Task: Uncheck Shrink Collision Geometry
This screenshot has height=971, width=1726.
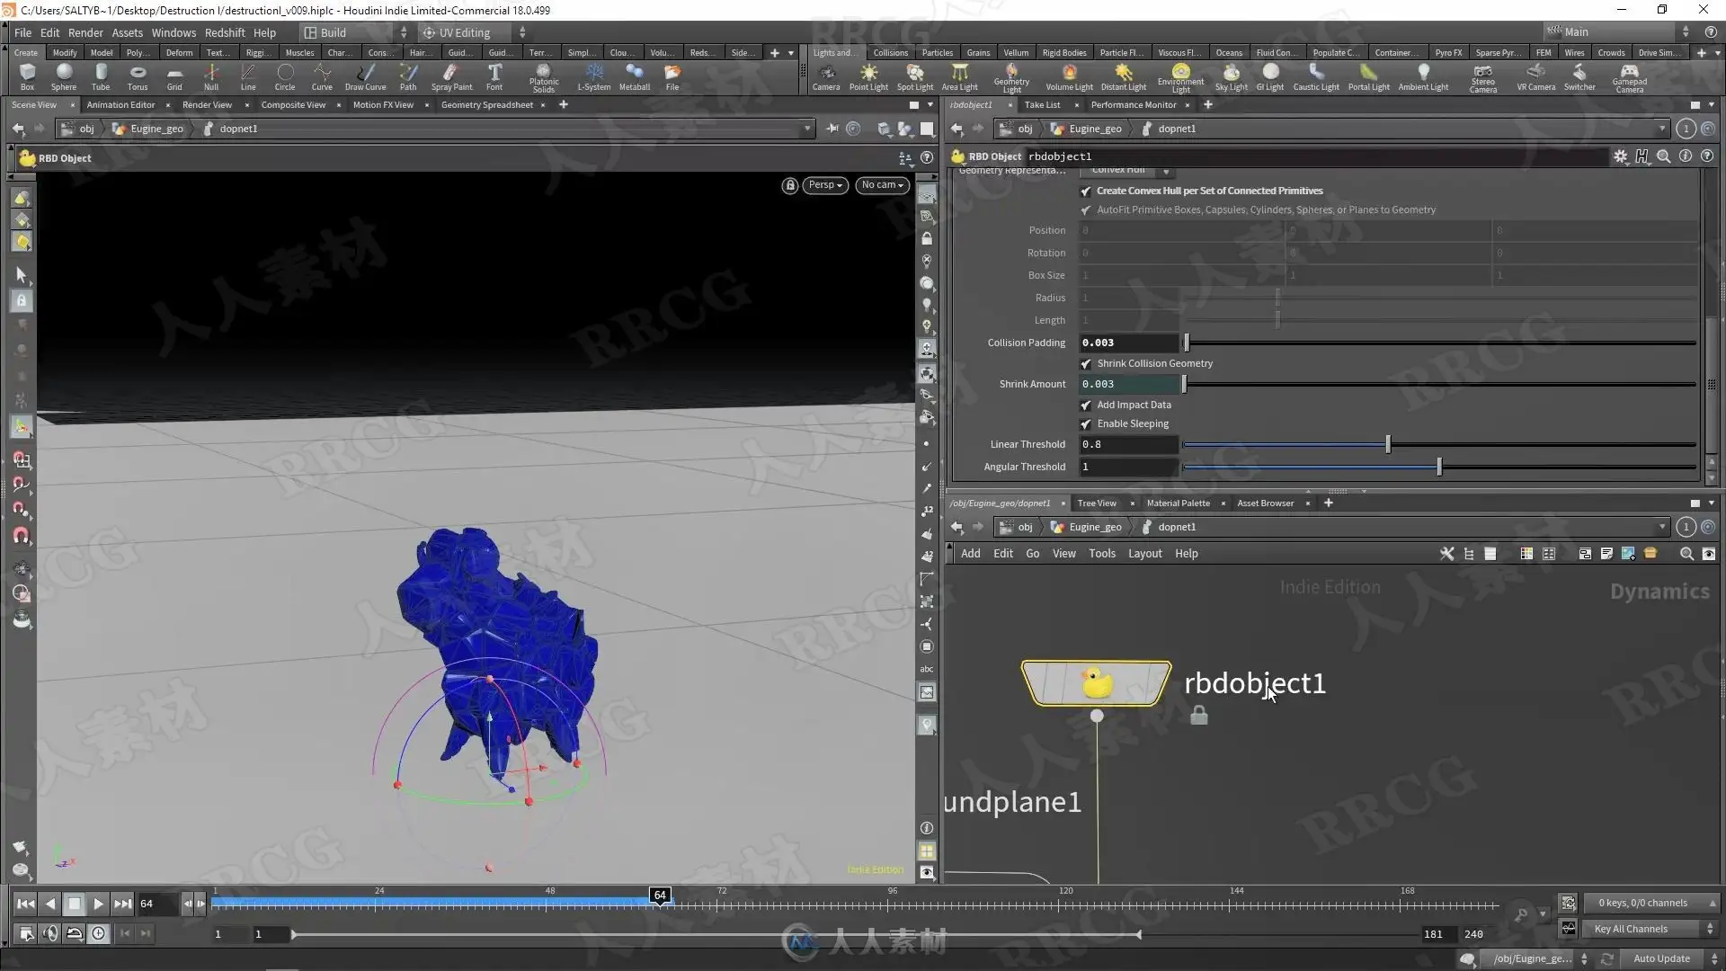Action: (x=1086, y=364)
